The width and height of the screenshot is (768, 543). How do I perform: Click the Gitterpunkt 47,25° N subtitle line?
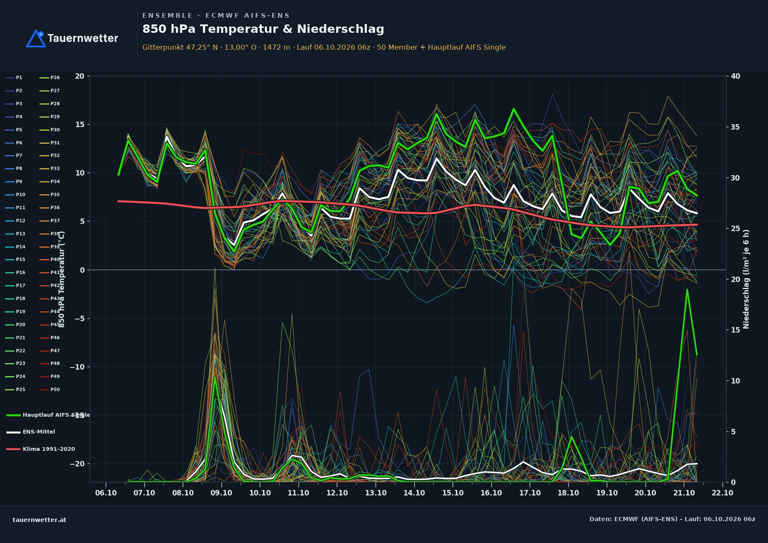(324, 47)
